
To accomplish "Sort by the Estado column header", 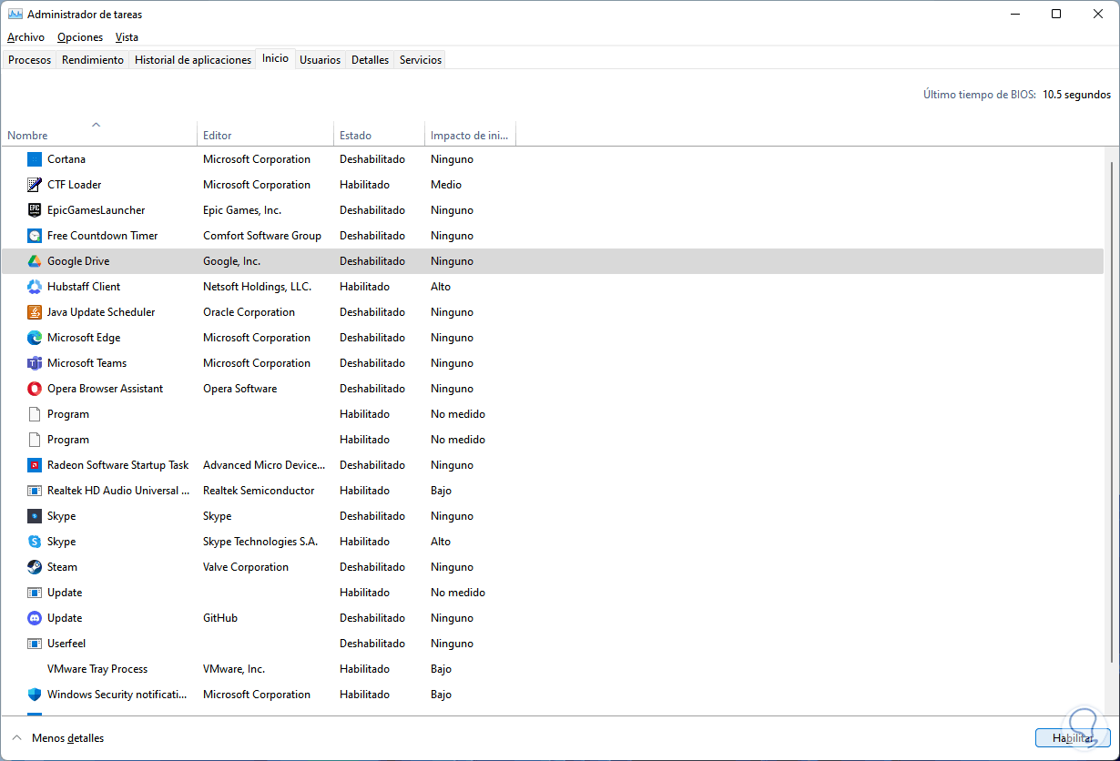I will pyautogui.click(x=379, y=135).
